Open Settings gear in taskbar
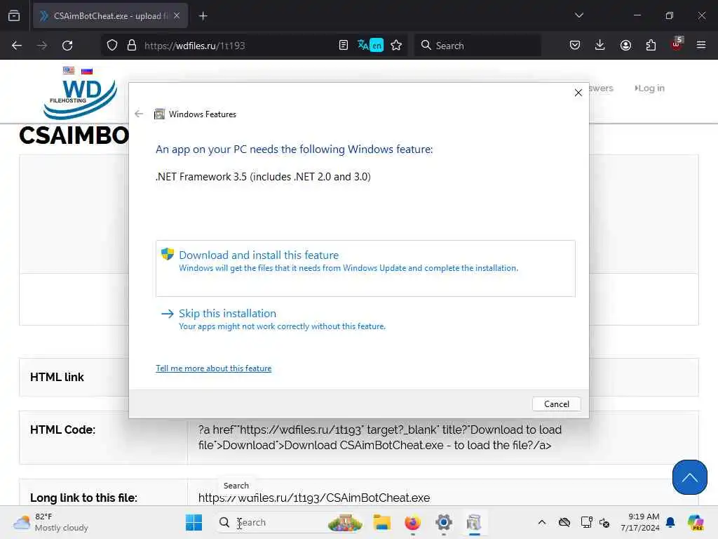 click(x=444, y=522)
